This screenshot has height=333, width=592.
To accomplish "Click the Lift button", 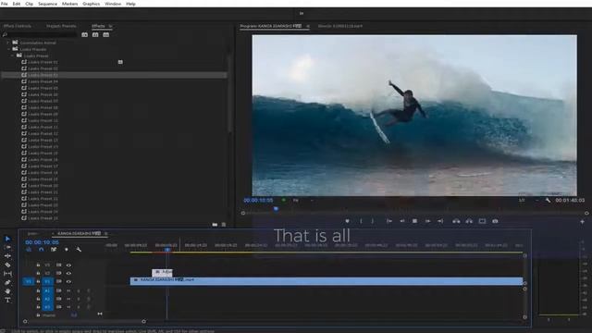I will tap(456, 221).
